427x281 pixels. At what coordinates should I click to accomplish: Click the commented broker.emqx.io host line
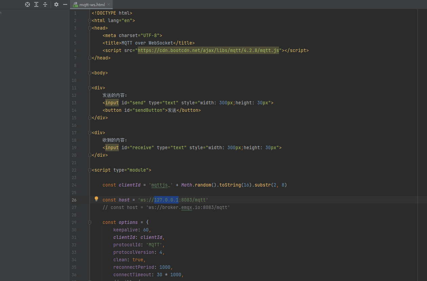click(166, 207)
